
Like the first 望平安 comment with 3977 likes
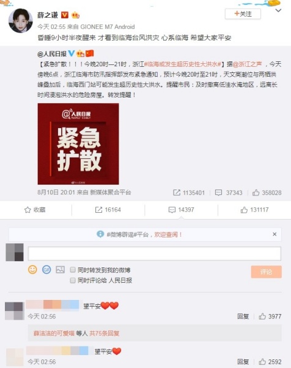pos(270,316)
